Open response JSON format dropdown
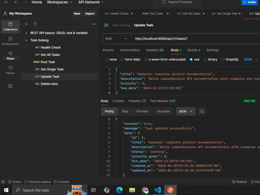Viewport: 260px width, 195px height. [185, 112]
